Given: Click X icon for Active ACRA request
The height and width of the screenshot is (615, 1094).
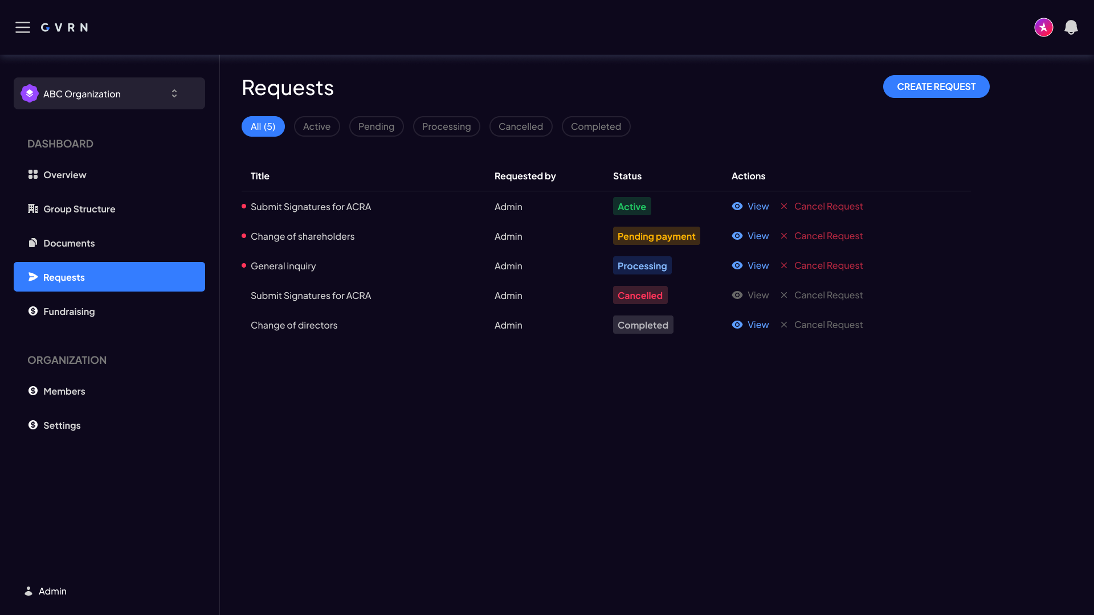Looking at the screenshot, I should [x=784, y=206].
